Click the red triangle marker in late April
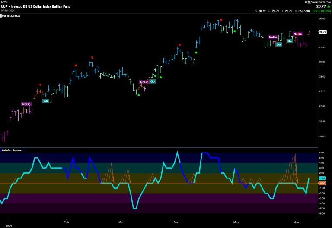This screenshot has height=228, width=332. [221, 20]
